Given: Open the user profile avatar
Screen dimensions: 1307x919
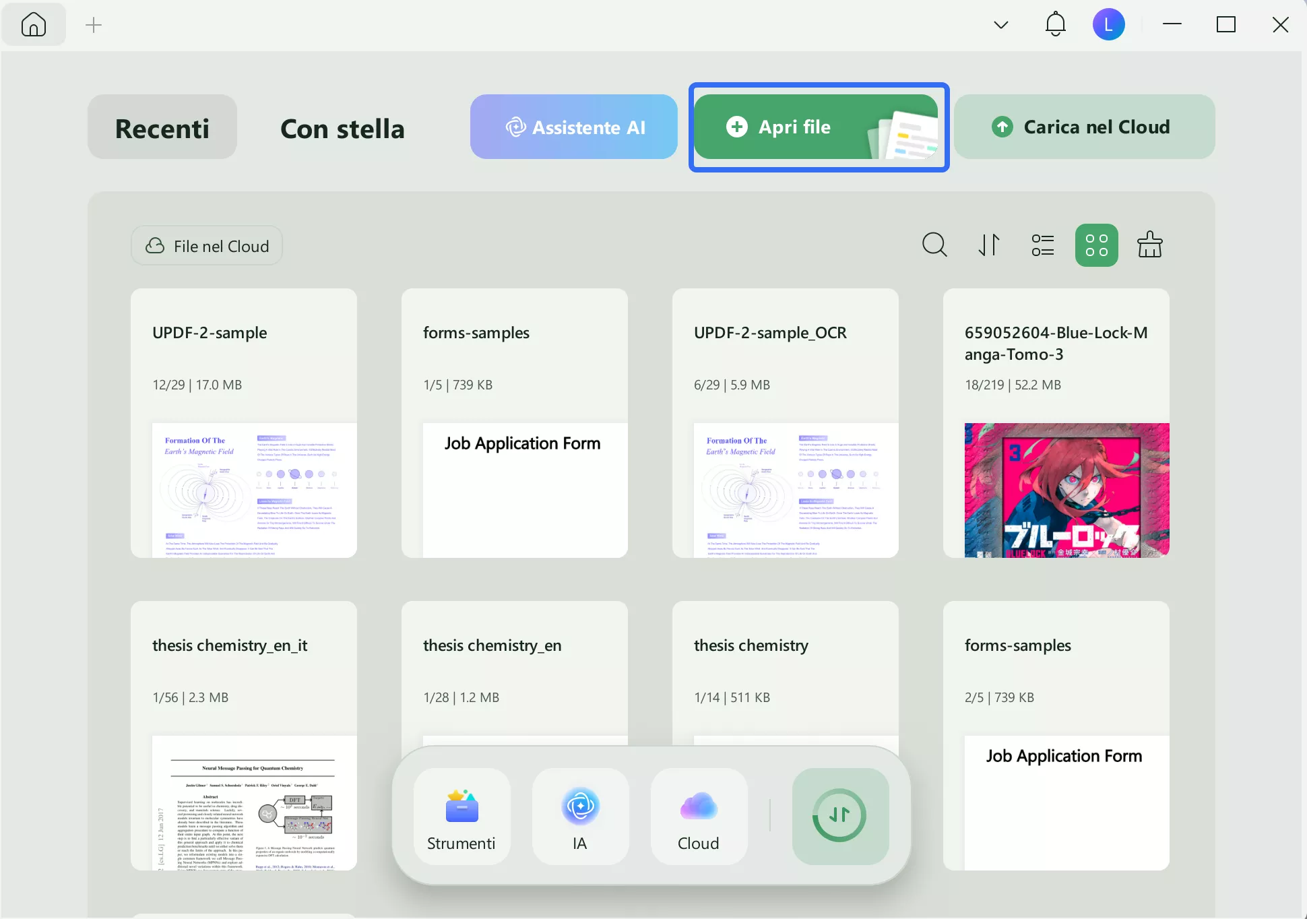Looking at the screenshot, I should [1108, 25].
